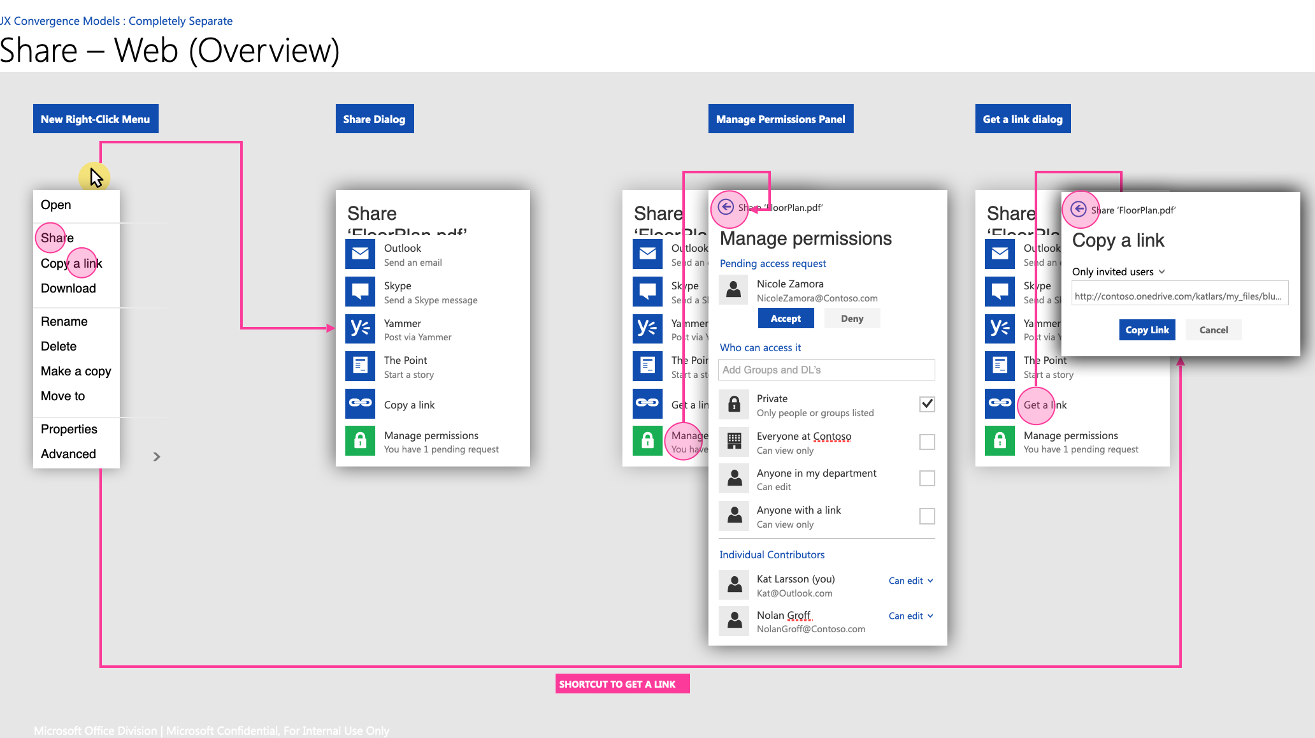
Task: Choose Download in right-click menu
Action: (68, 288)
